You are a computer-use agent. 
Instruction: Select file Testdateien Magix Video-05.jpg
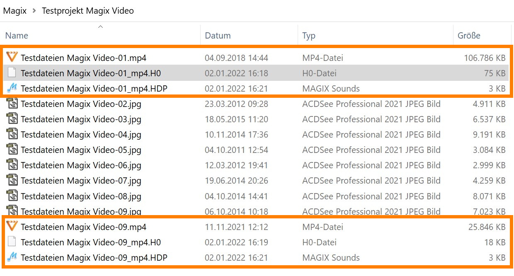pyautogui.click(x=81, y=150)
